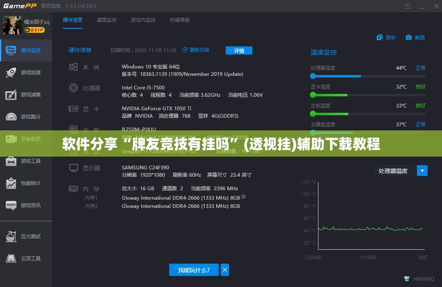Click the 处理器温度 slider handle
The width and height of the screenshot is (442, 287).
[313, 76]
